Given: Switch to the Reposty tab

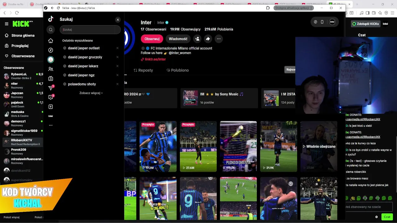Looking at the screenshot, I should 143,70.
